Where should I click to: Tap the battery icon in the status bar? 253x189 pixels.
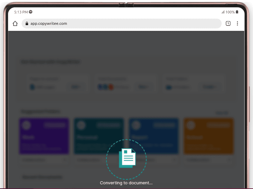pyautogui.click(x=237, y=12)
